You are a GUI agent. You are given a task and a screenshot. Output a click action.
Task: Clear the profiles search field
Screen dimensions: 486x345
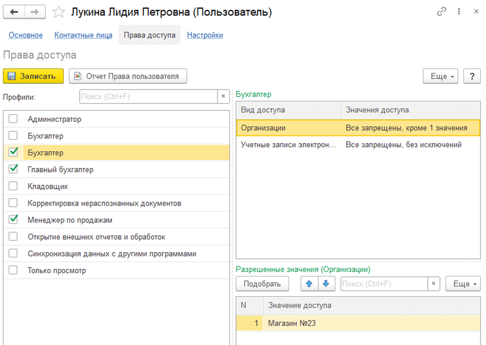224,96
